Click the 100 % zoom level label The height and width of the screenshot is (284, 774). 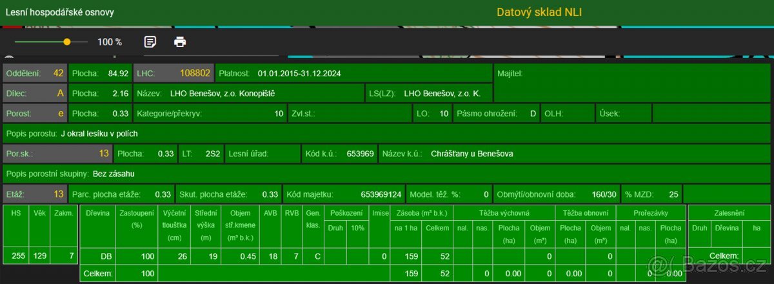click(110, 42)
